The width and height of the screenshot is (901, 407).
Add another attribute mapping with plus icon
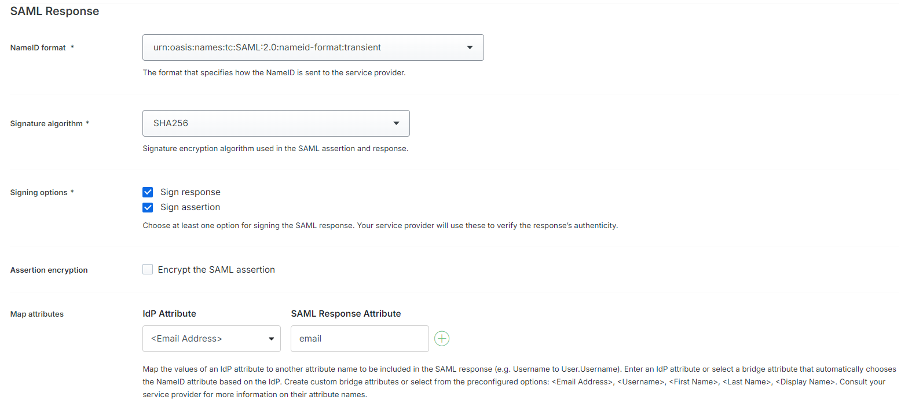(442, 339)
